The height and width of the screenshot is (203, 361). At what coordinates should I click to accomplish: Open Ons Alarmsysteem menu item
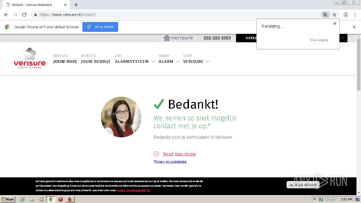point(132,59)
